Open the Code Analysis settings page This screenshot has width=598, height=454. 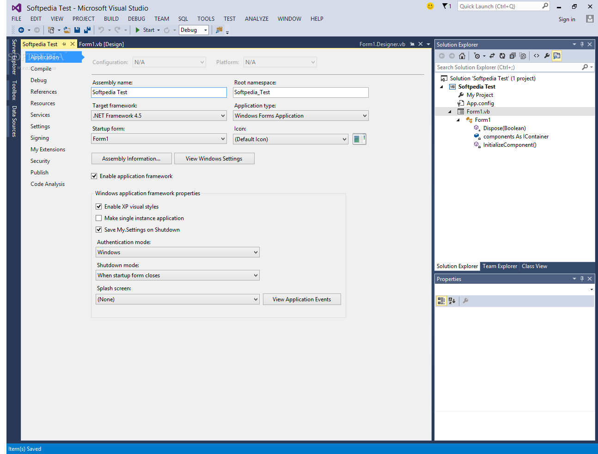(48, 184)
